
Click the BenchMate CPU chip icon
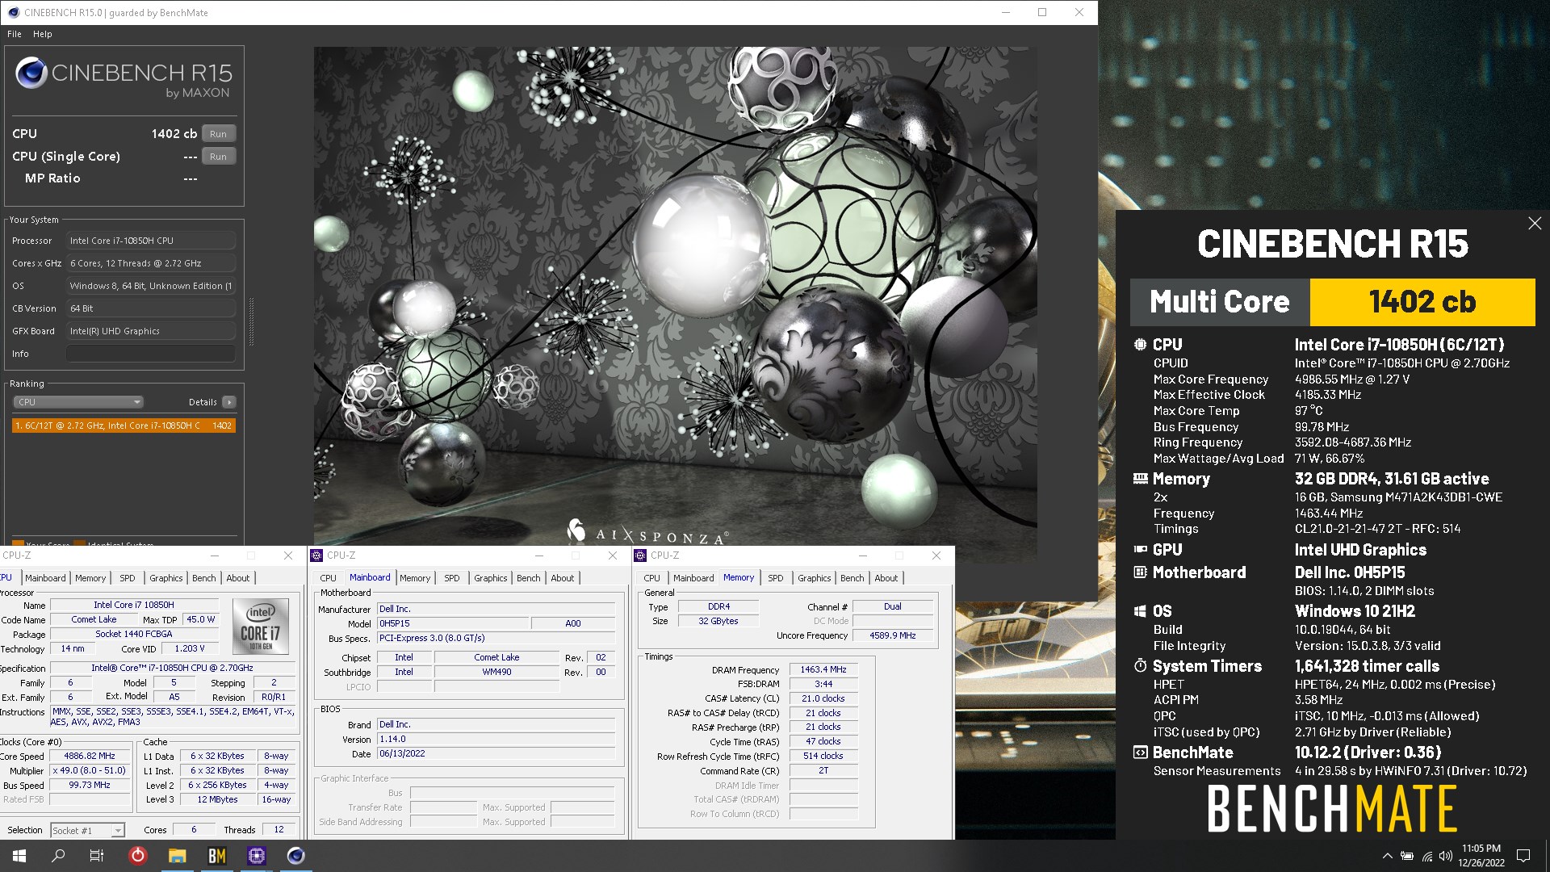click(x=1140, y=345)
